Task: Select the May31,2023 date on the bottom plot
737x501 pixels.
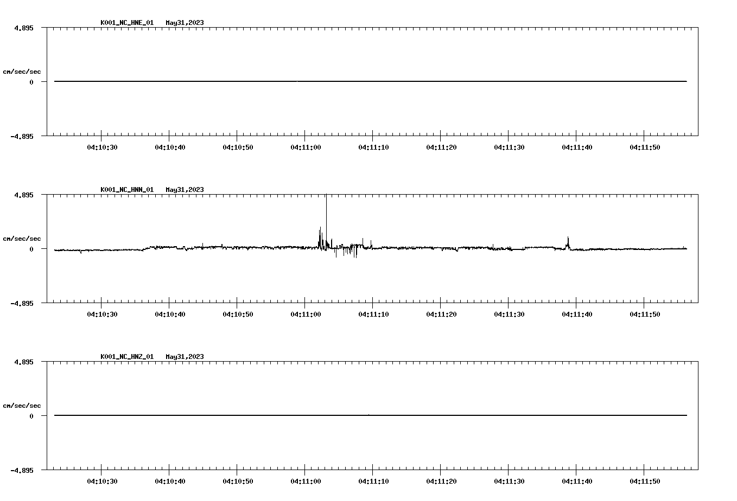Action: pos(185,357)
